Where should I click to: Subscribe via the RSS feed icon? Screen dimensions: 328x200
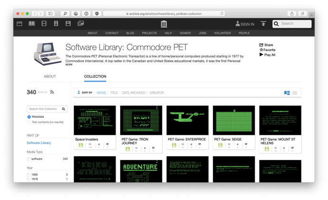52,92
